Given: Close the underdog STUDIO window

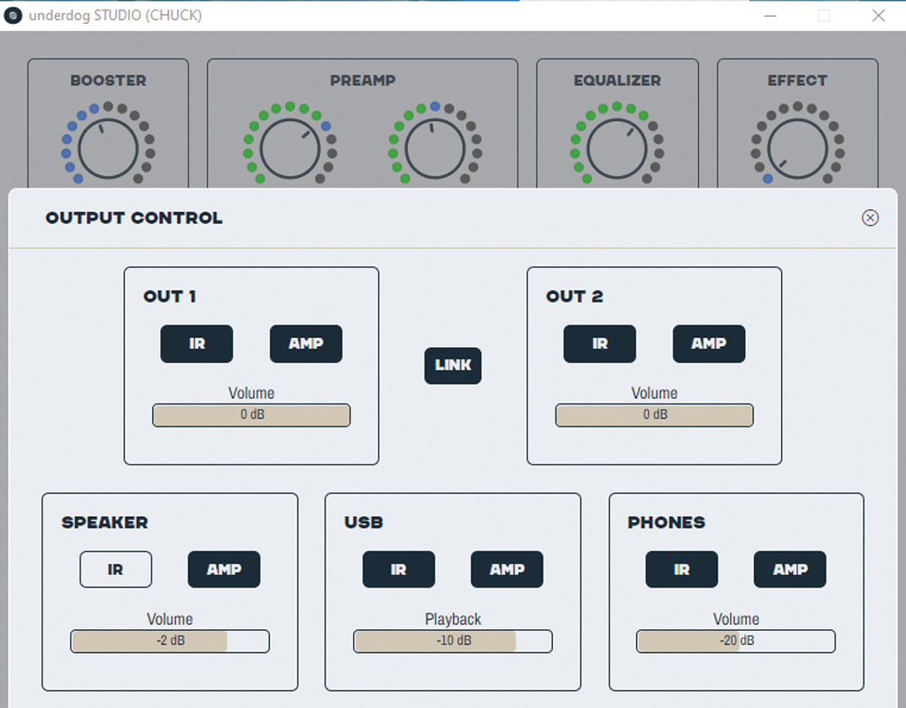Looking at the screenshot, I should [x=879, y=16].
